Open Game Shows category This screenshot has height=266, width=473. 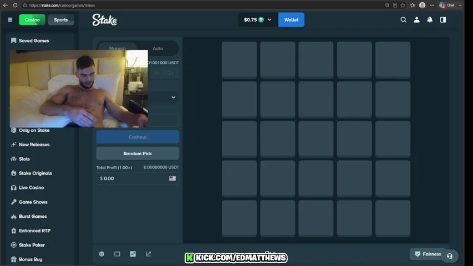click(33, 202)
